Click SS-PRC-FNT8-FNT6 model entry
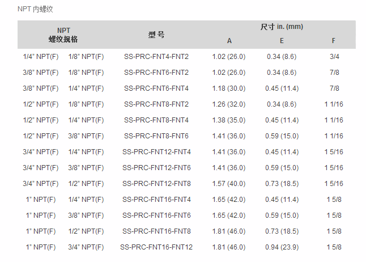Screen dimensions: 366x262 tap(156, 136)
